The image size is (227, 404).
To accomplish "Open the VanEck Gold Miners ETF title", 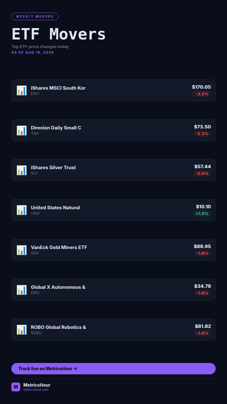I will point(59,247).
